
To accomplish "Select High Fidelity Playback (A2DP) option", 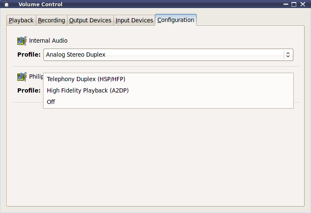I will coord(88,90).
